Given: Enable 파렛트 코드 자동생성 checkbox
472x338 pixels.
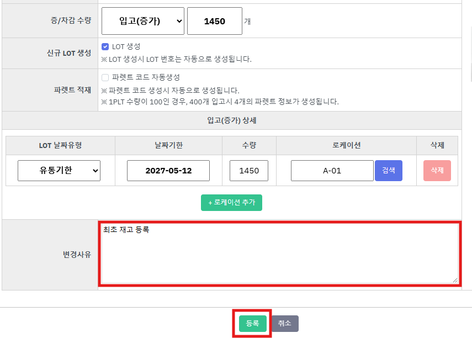Looking at the screenshot, I should point(105,78).
